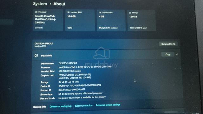The height and width of the screenshot is (114, 203).
Task: Click the Graphics card icon
Action: click(x=100, y=13)
